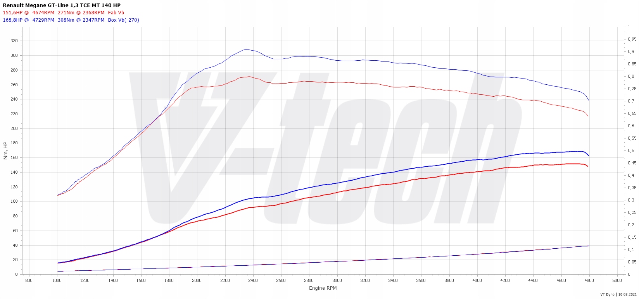The width and height of the screenshot is (639, 299).
Task: Click the left y-axis tick label '60'
Action: click(x=15, y=231)
